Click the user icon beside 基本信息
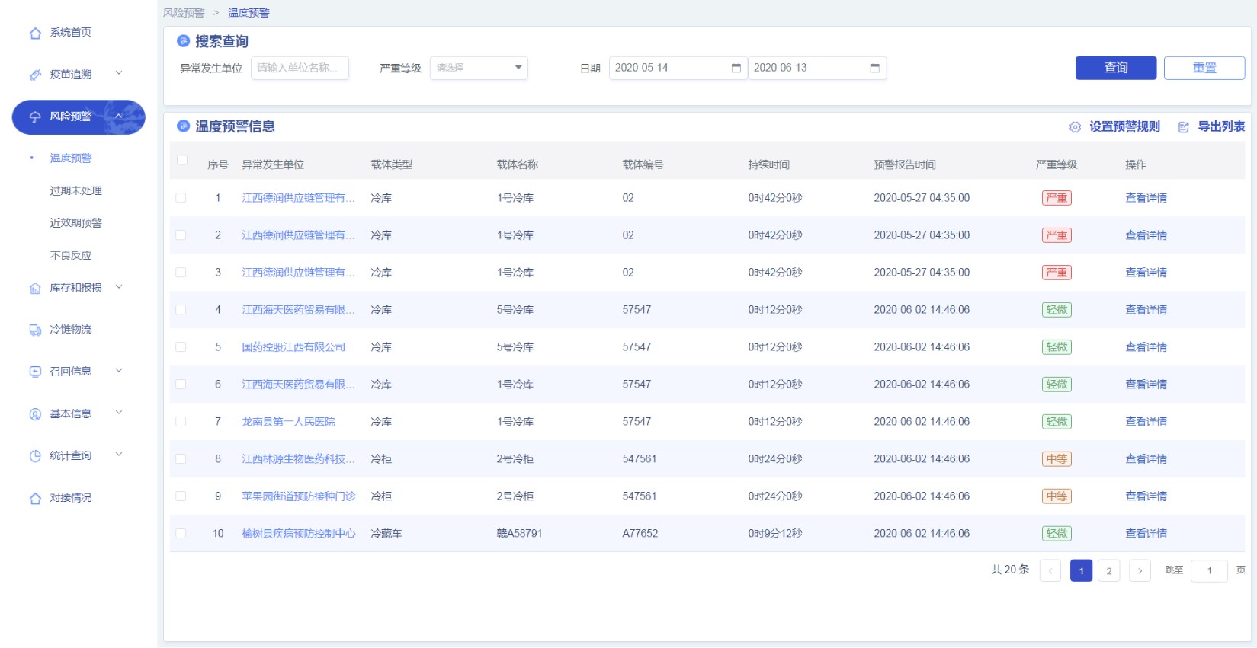1257x648 pixels. point(35,414)
